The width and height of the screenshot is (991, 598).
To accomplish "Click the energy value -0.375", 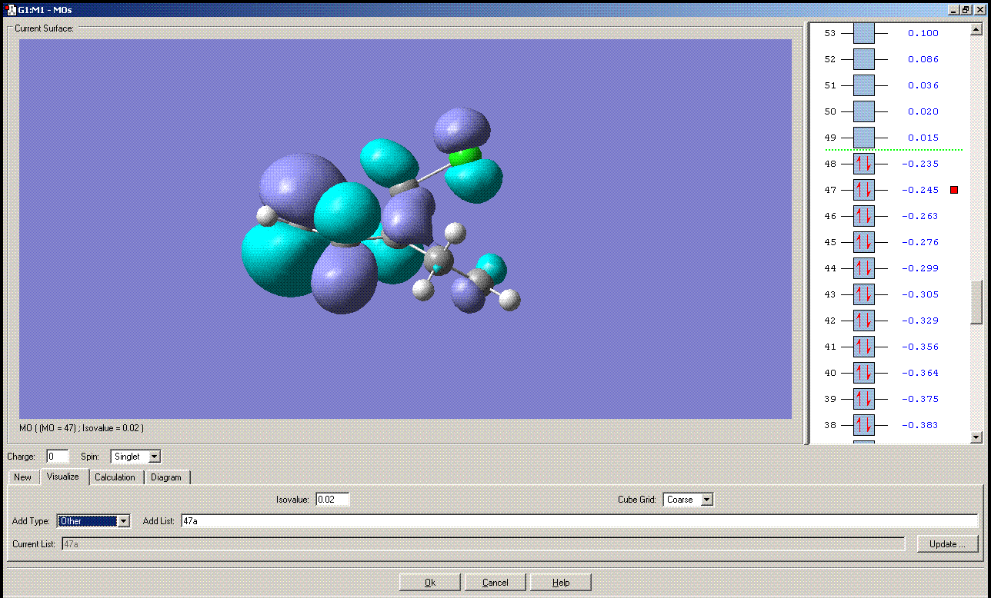I will pyautogui.click(x=920, y=399).
